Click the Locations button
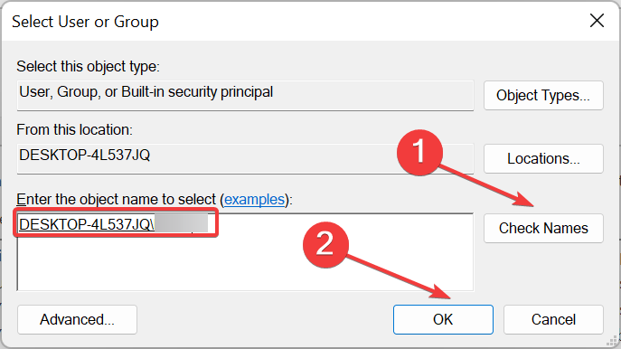 click(543, 159)
